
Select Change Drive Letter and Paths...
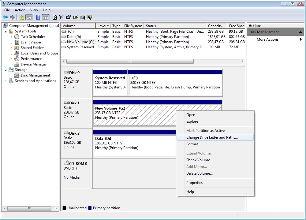(215, 137)
